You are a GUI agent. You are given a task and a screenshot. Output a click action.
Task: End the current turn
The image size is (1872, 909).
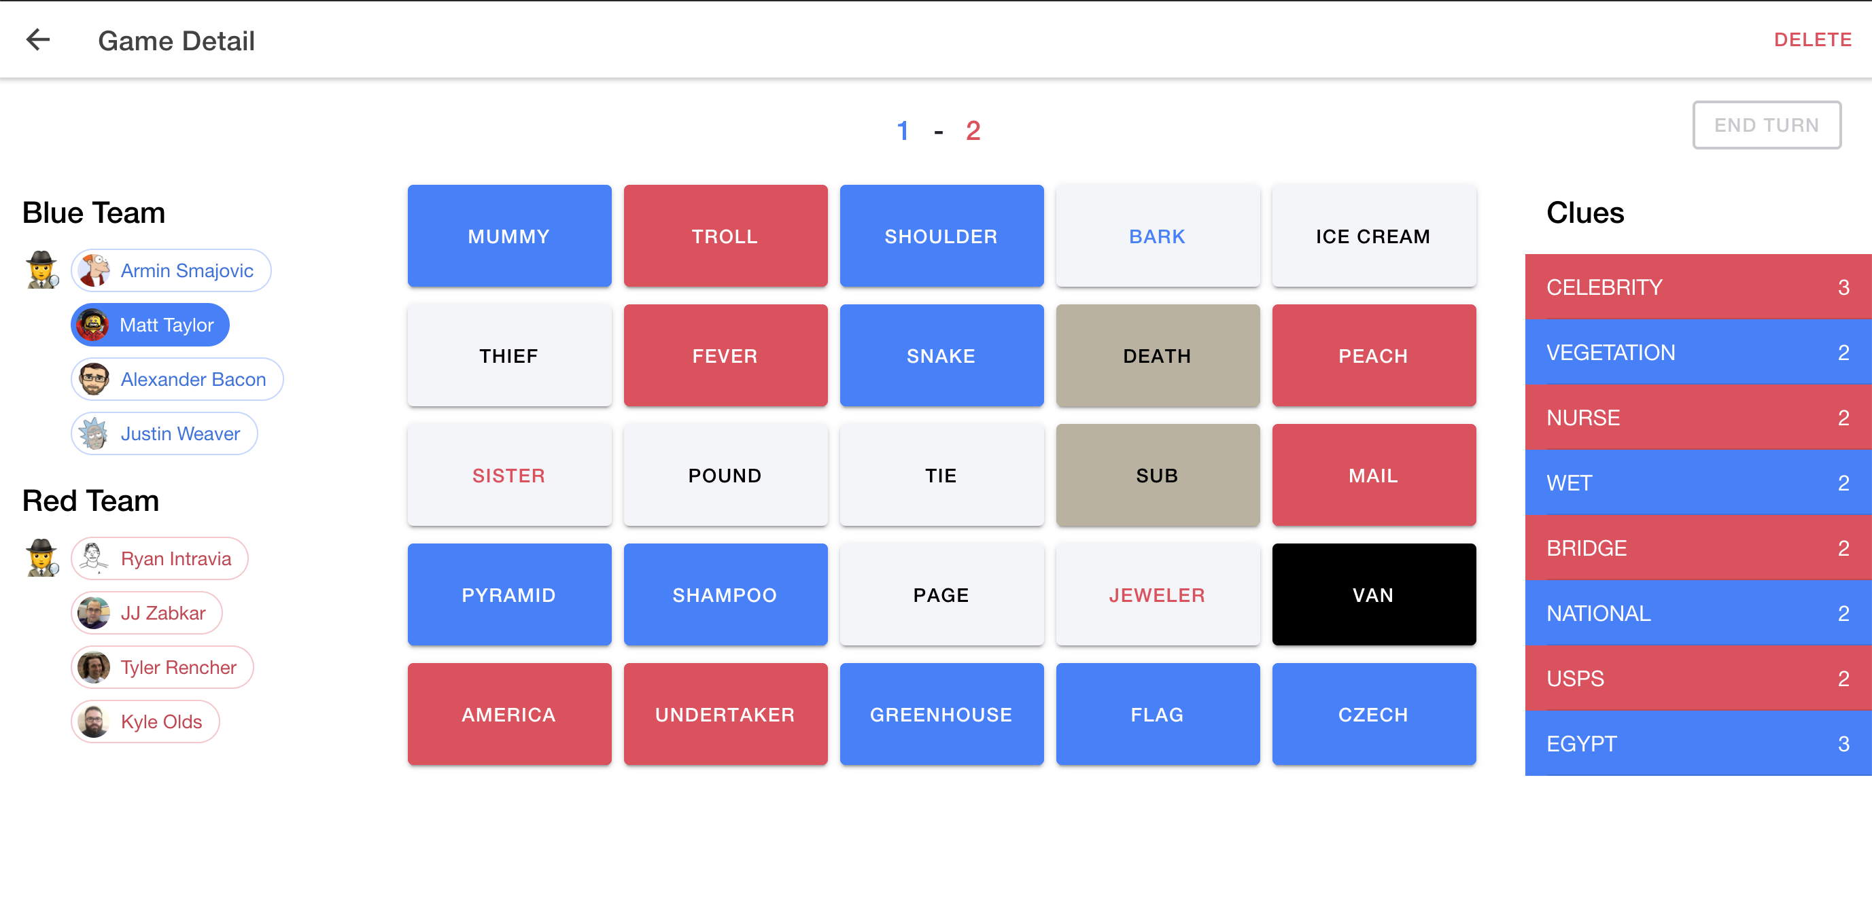1767,126
